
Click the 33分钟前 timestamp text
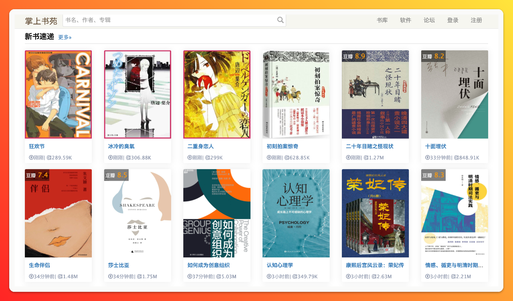tap(440, 157)
